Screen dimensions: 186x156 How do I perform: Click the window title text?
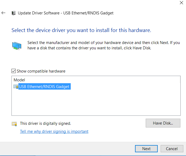(66, 13)
